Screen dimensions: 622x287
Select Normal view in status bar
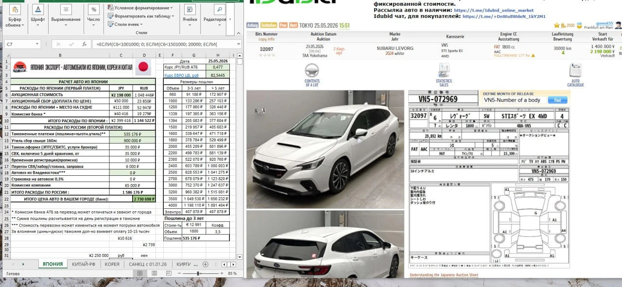140,274
